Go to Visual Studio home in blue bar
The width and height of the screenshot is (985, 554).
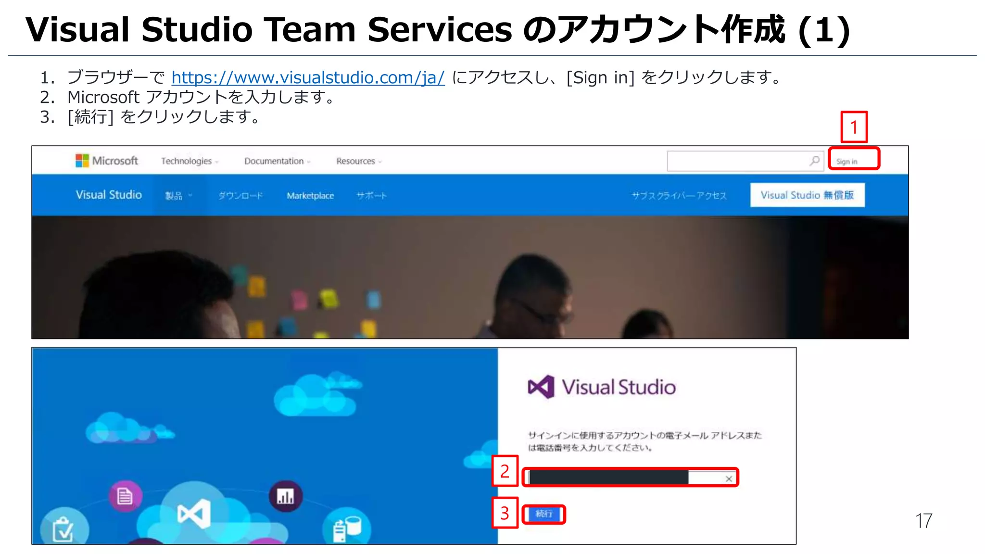click(109, 195)
